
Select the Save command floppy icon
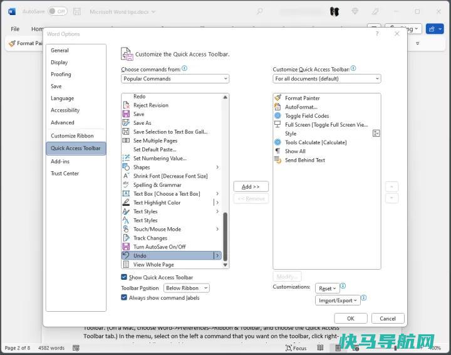point(126,114)
